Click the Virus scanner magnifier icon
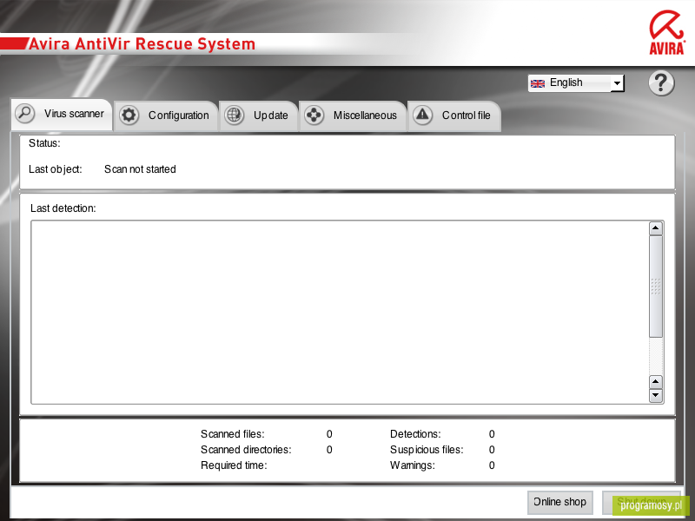 (25, 114)
